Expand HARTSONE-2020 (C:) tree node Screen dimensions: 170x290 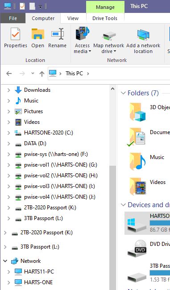pyautogui.click(x=9, y=133)
